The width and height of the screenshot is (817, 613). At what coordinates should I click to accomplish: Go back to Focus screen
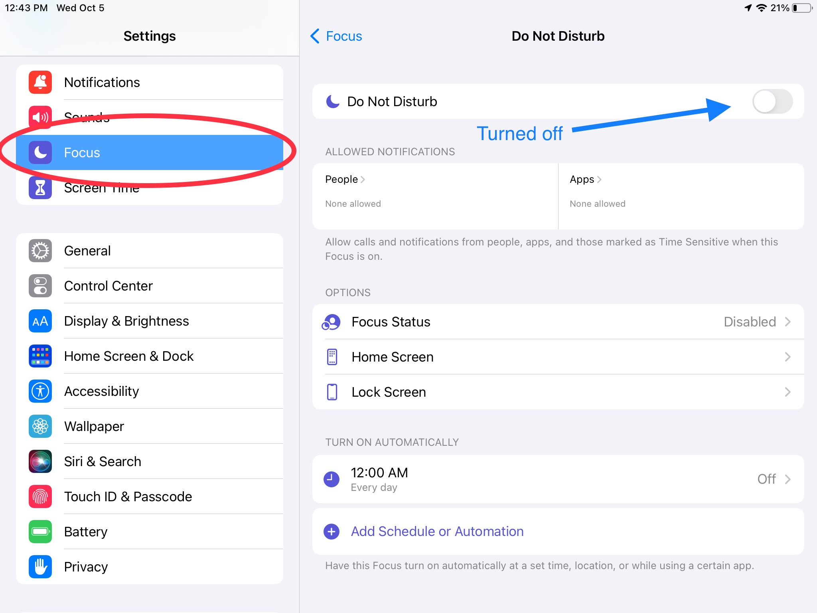pos(336,36)
